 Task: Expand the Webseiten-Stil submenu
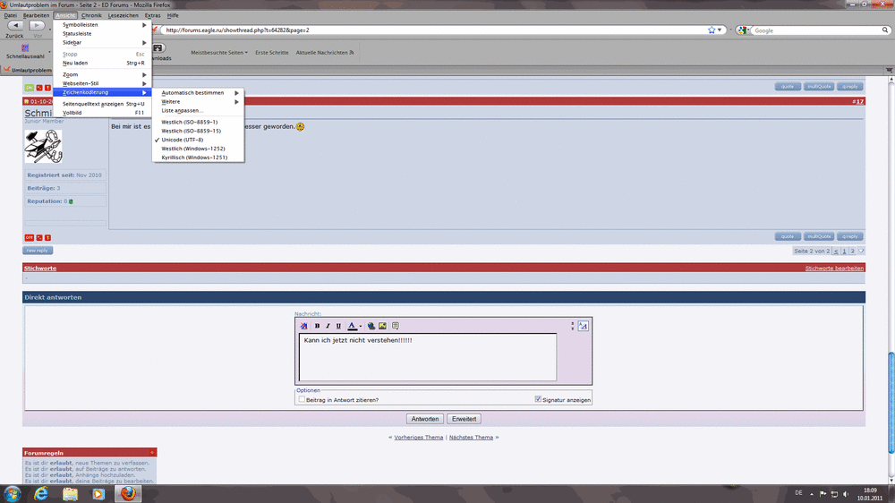pyautogui.click(x=103, y=83)
